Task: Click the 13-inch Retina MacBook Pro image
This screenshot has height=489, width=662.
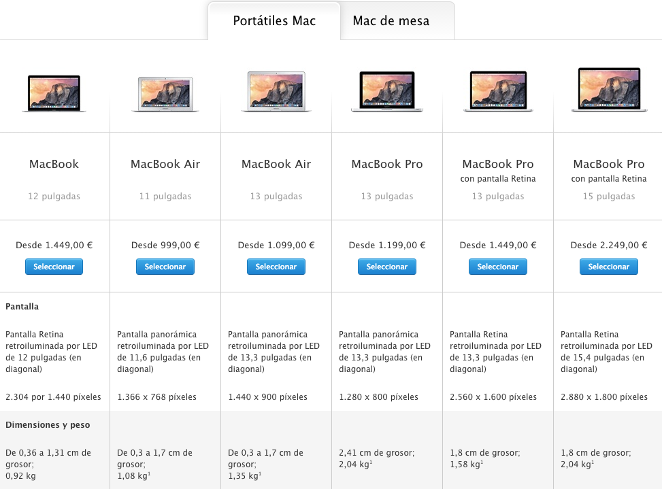Action: click(x=498, y=91)
